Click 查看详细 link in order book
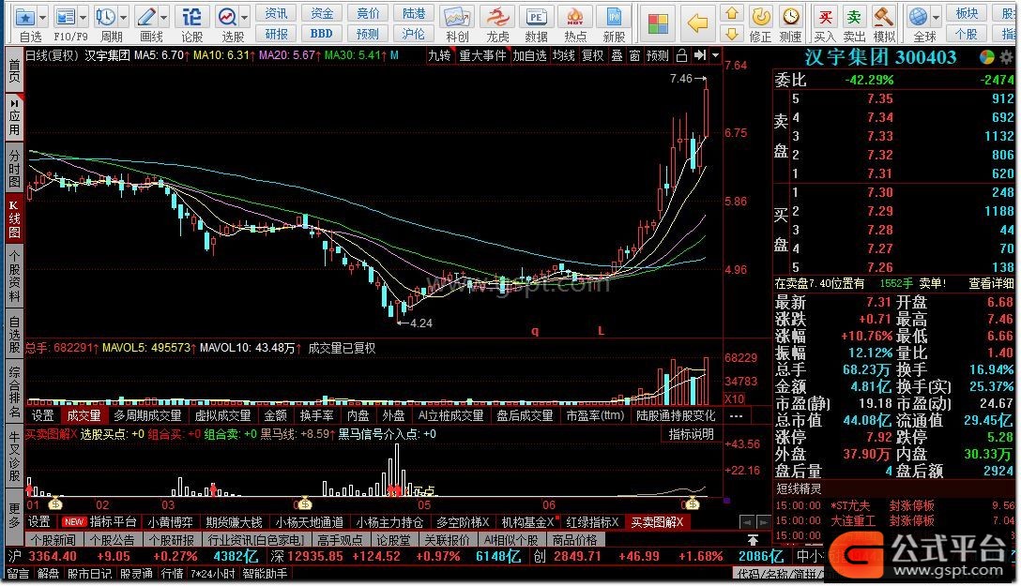 point(991,283)
